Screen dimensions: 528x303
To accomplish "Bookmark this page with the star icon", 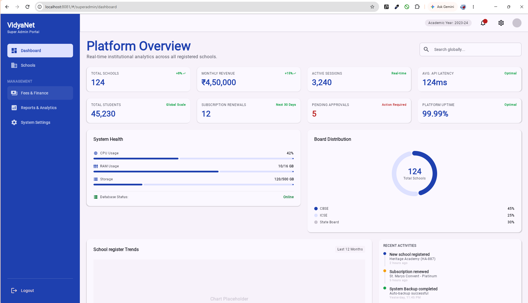I will point(372,7).
